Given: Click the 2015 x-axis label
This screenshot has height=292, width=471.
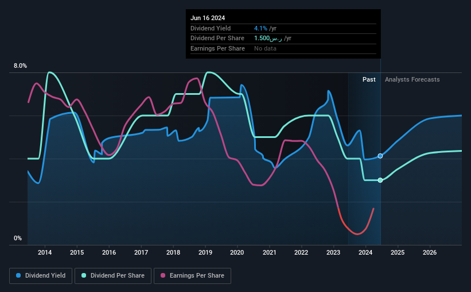Looking at the screenshot, I should pos(77,252).
